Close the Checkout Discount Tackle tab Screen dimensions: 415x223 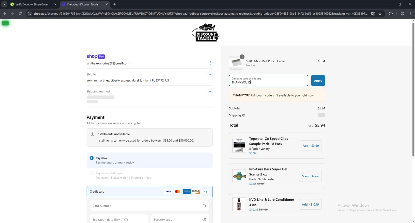[x=107, y=4]
